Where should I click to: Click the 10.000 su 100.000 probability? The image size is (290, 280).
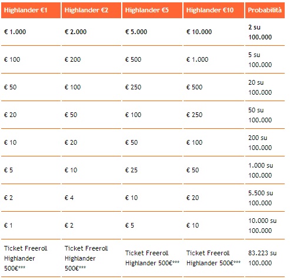click(x=262, y=225)
